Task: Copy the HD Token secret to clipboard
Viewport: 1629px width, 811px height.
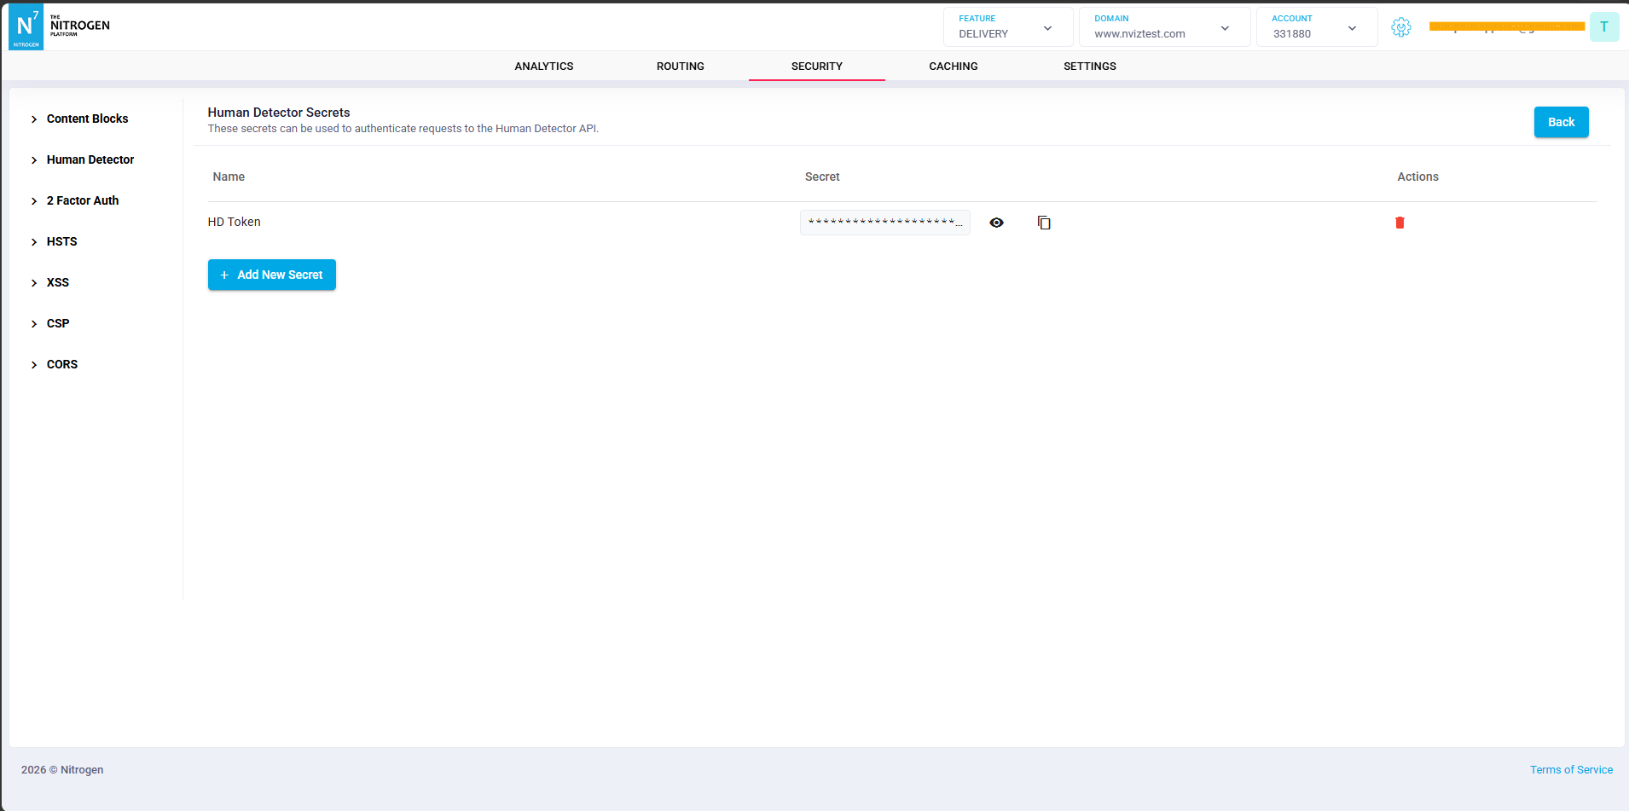Action: click(x=1044, y=223)
